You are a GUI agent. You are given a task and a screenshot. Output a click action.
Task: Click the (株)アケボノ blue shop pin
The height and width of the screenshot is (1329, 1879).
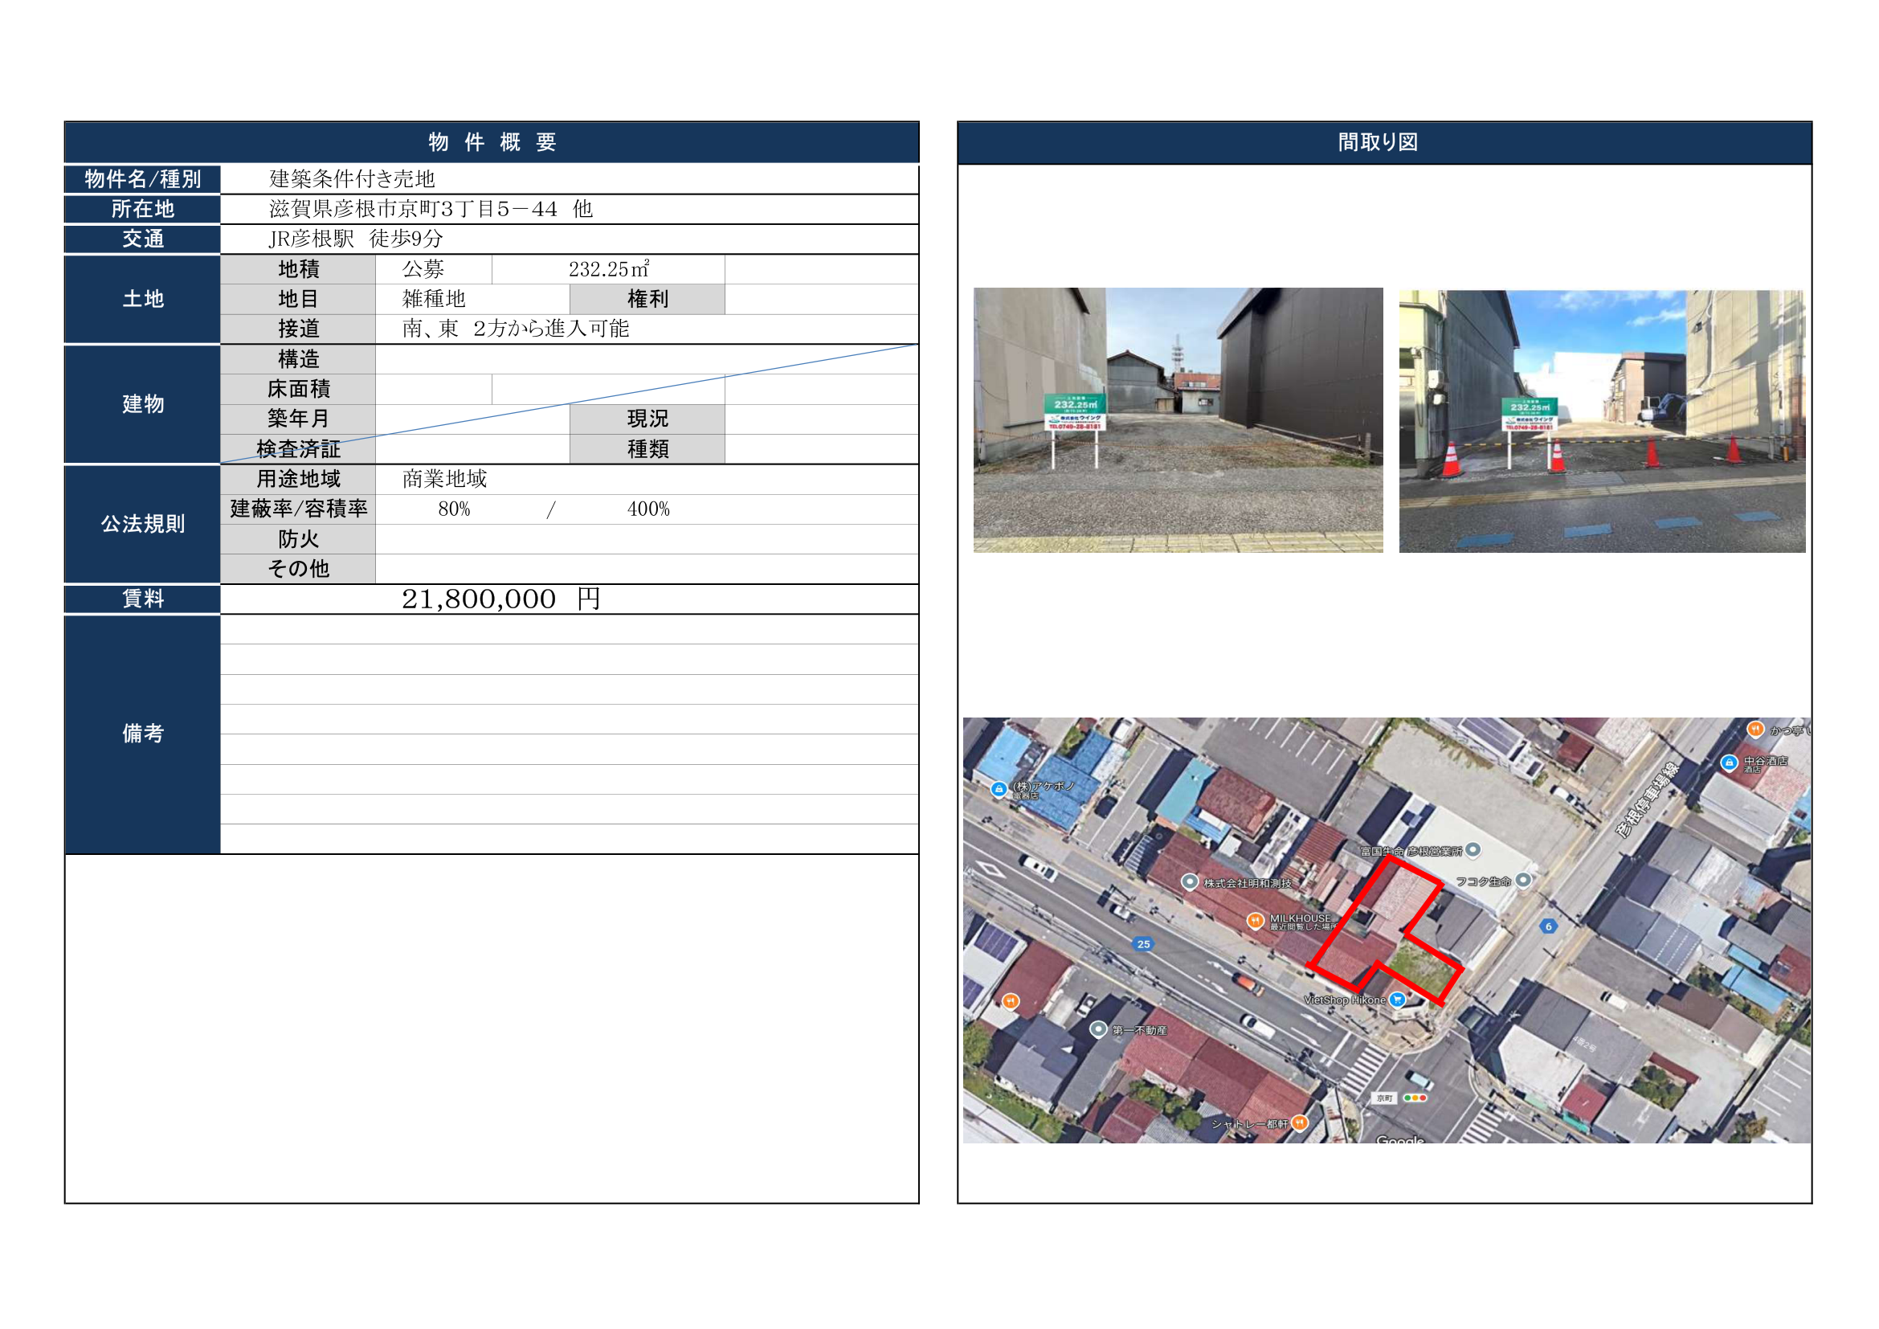[999, 790]
